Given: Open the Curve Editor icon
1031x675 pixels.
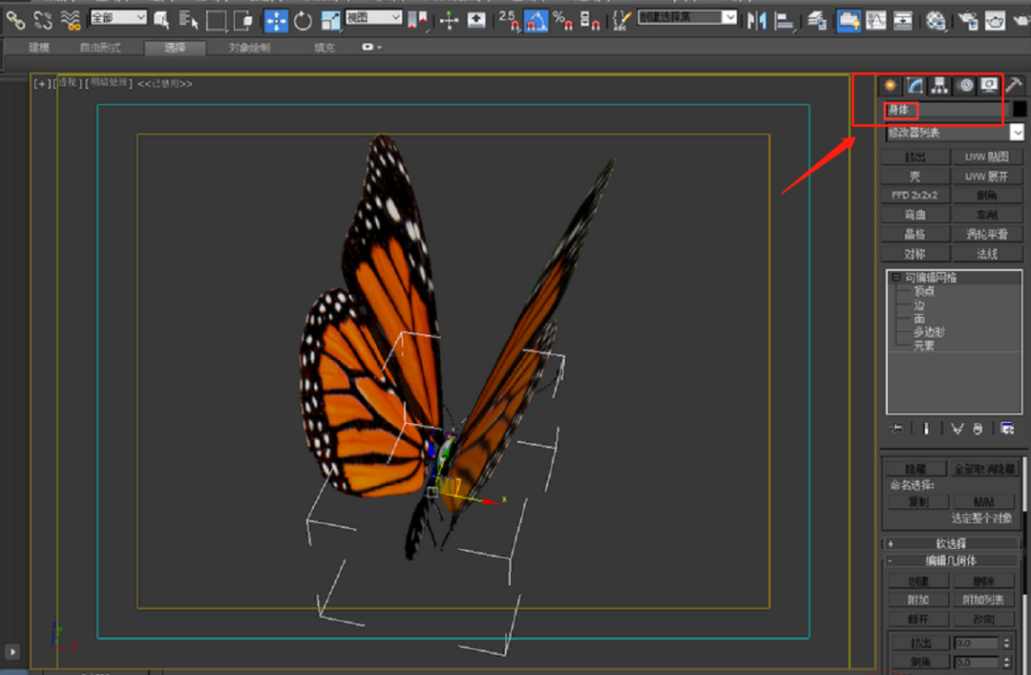Looking at the screenshot, I should [875, 20].
